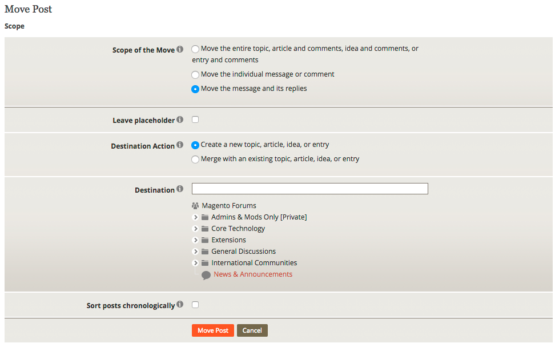Click the News & Announcements speech bubble icon
The image size is (559, 347).
[x=206, y=275]
